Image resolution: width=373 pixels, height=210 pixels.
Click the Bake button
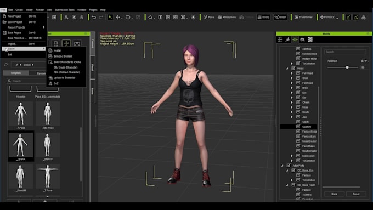point(334,194)
